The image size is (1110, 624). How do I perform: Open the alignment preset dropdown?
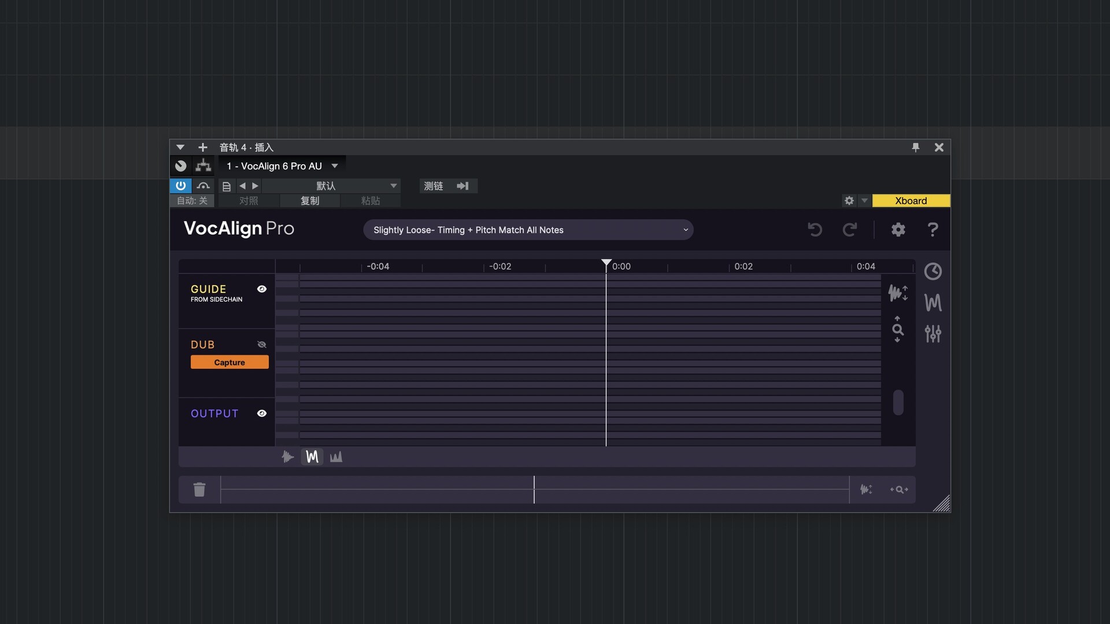click(x=528, y=230)
